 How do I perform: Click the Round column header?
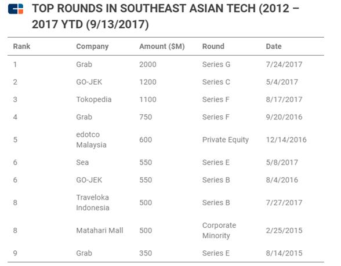tap(213, 46)
